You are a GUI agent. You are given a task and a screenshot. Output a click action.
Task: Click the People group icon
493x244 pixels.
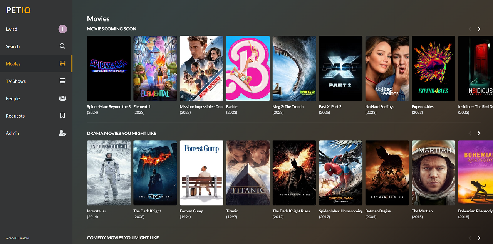[62, 98]
